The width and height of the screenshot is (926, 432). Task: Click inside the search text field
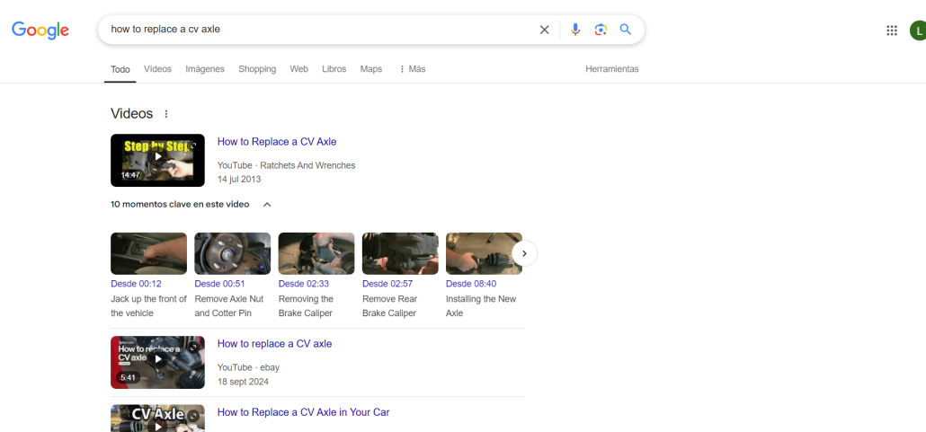[319, 30]
